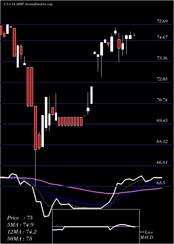This screenshot has width=174, height=244.
Task: Click the USA SLMBP munafasutra.org title
Action: click(x=28, y=4)
